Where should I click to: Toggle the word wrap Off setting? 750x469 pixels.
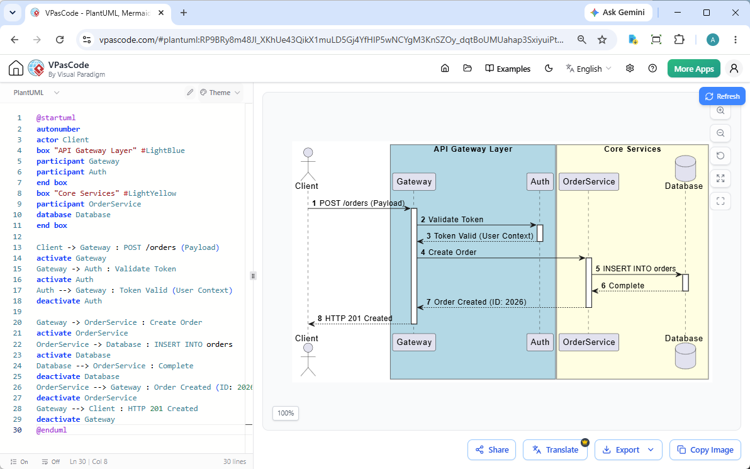[x=51, y=462]
